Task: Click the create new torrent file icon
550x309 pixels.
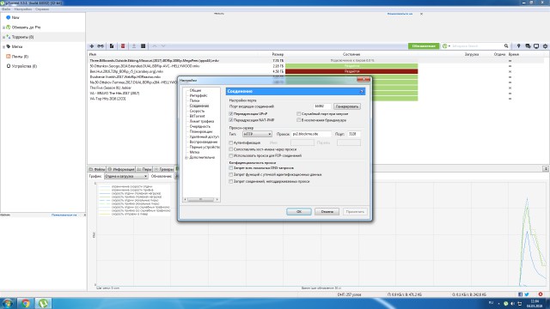Action: click(112, 45)
